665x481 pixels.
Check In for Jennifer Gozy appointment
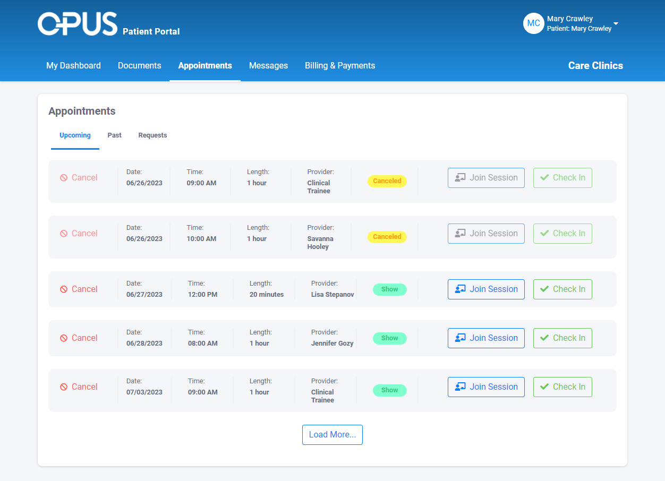click(x=562, y=338)
